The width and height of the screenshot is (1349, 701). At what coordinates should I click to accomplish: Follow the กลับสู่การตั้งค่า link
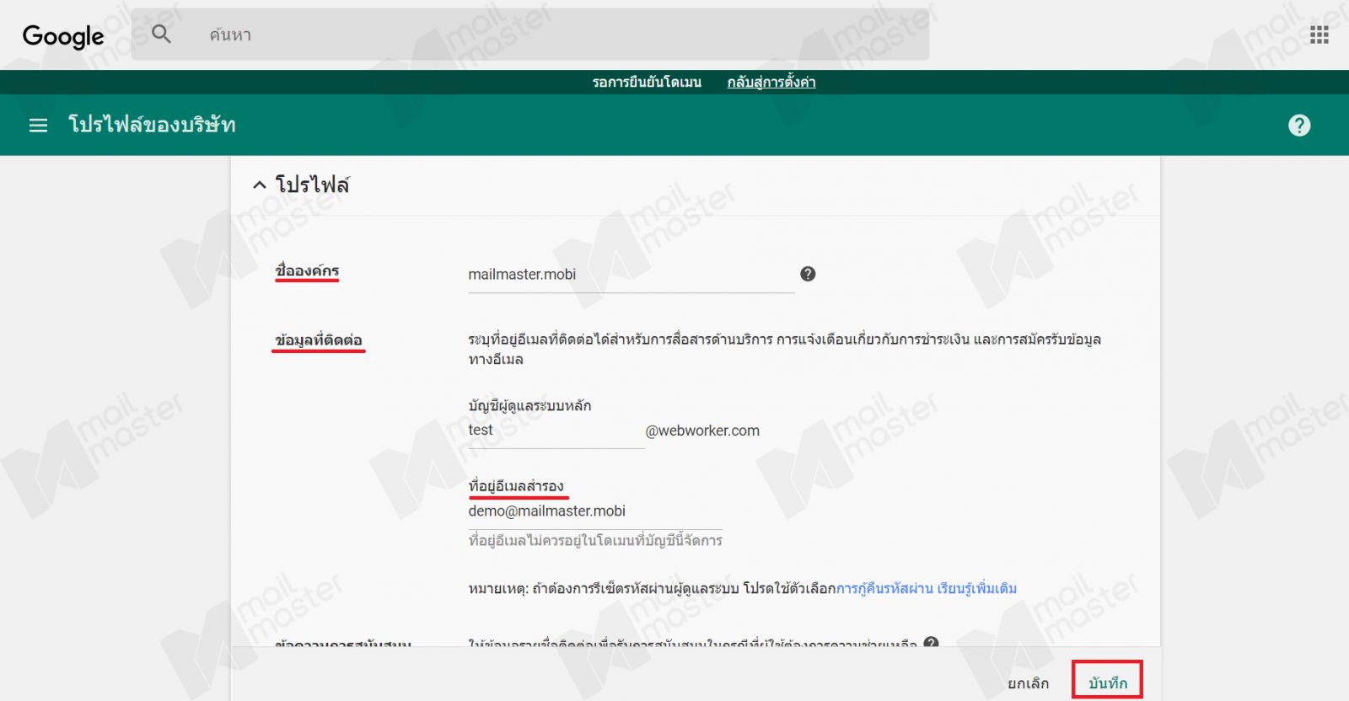pyautogui.click(x=771, y=82)
